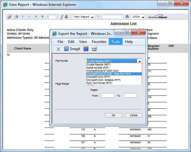This screenshot has height=152, width=191.
Task: Open the Help menu
Action: point(129,42)
